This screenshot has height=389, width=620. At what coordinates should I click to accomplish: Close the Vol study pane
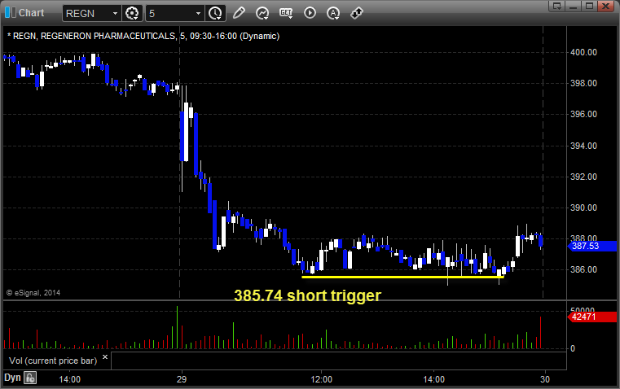coord(105,357)
